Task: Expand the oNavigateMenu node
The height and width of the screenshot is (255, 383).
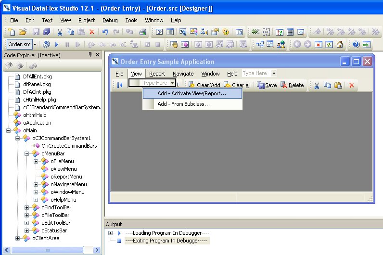Action: 36,184
